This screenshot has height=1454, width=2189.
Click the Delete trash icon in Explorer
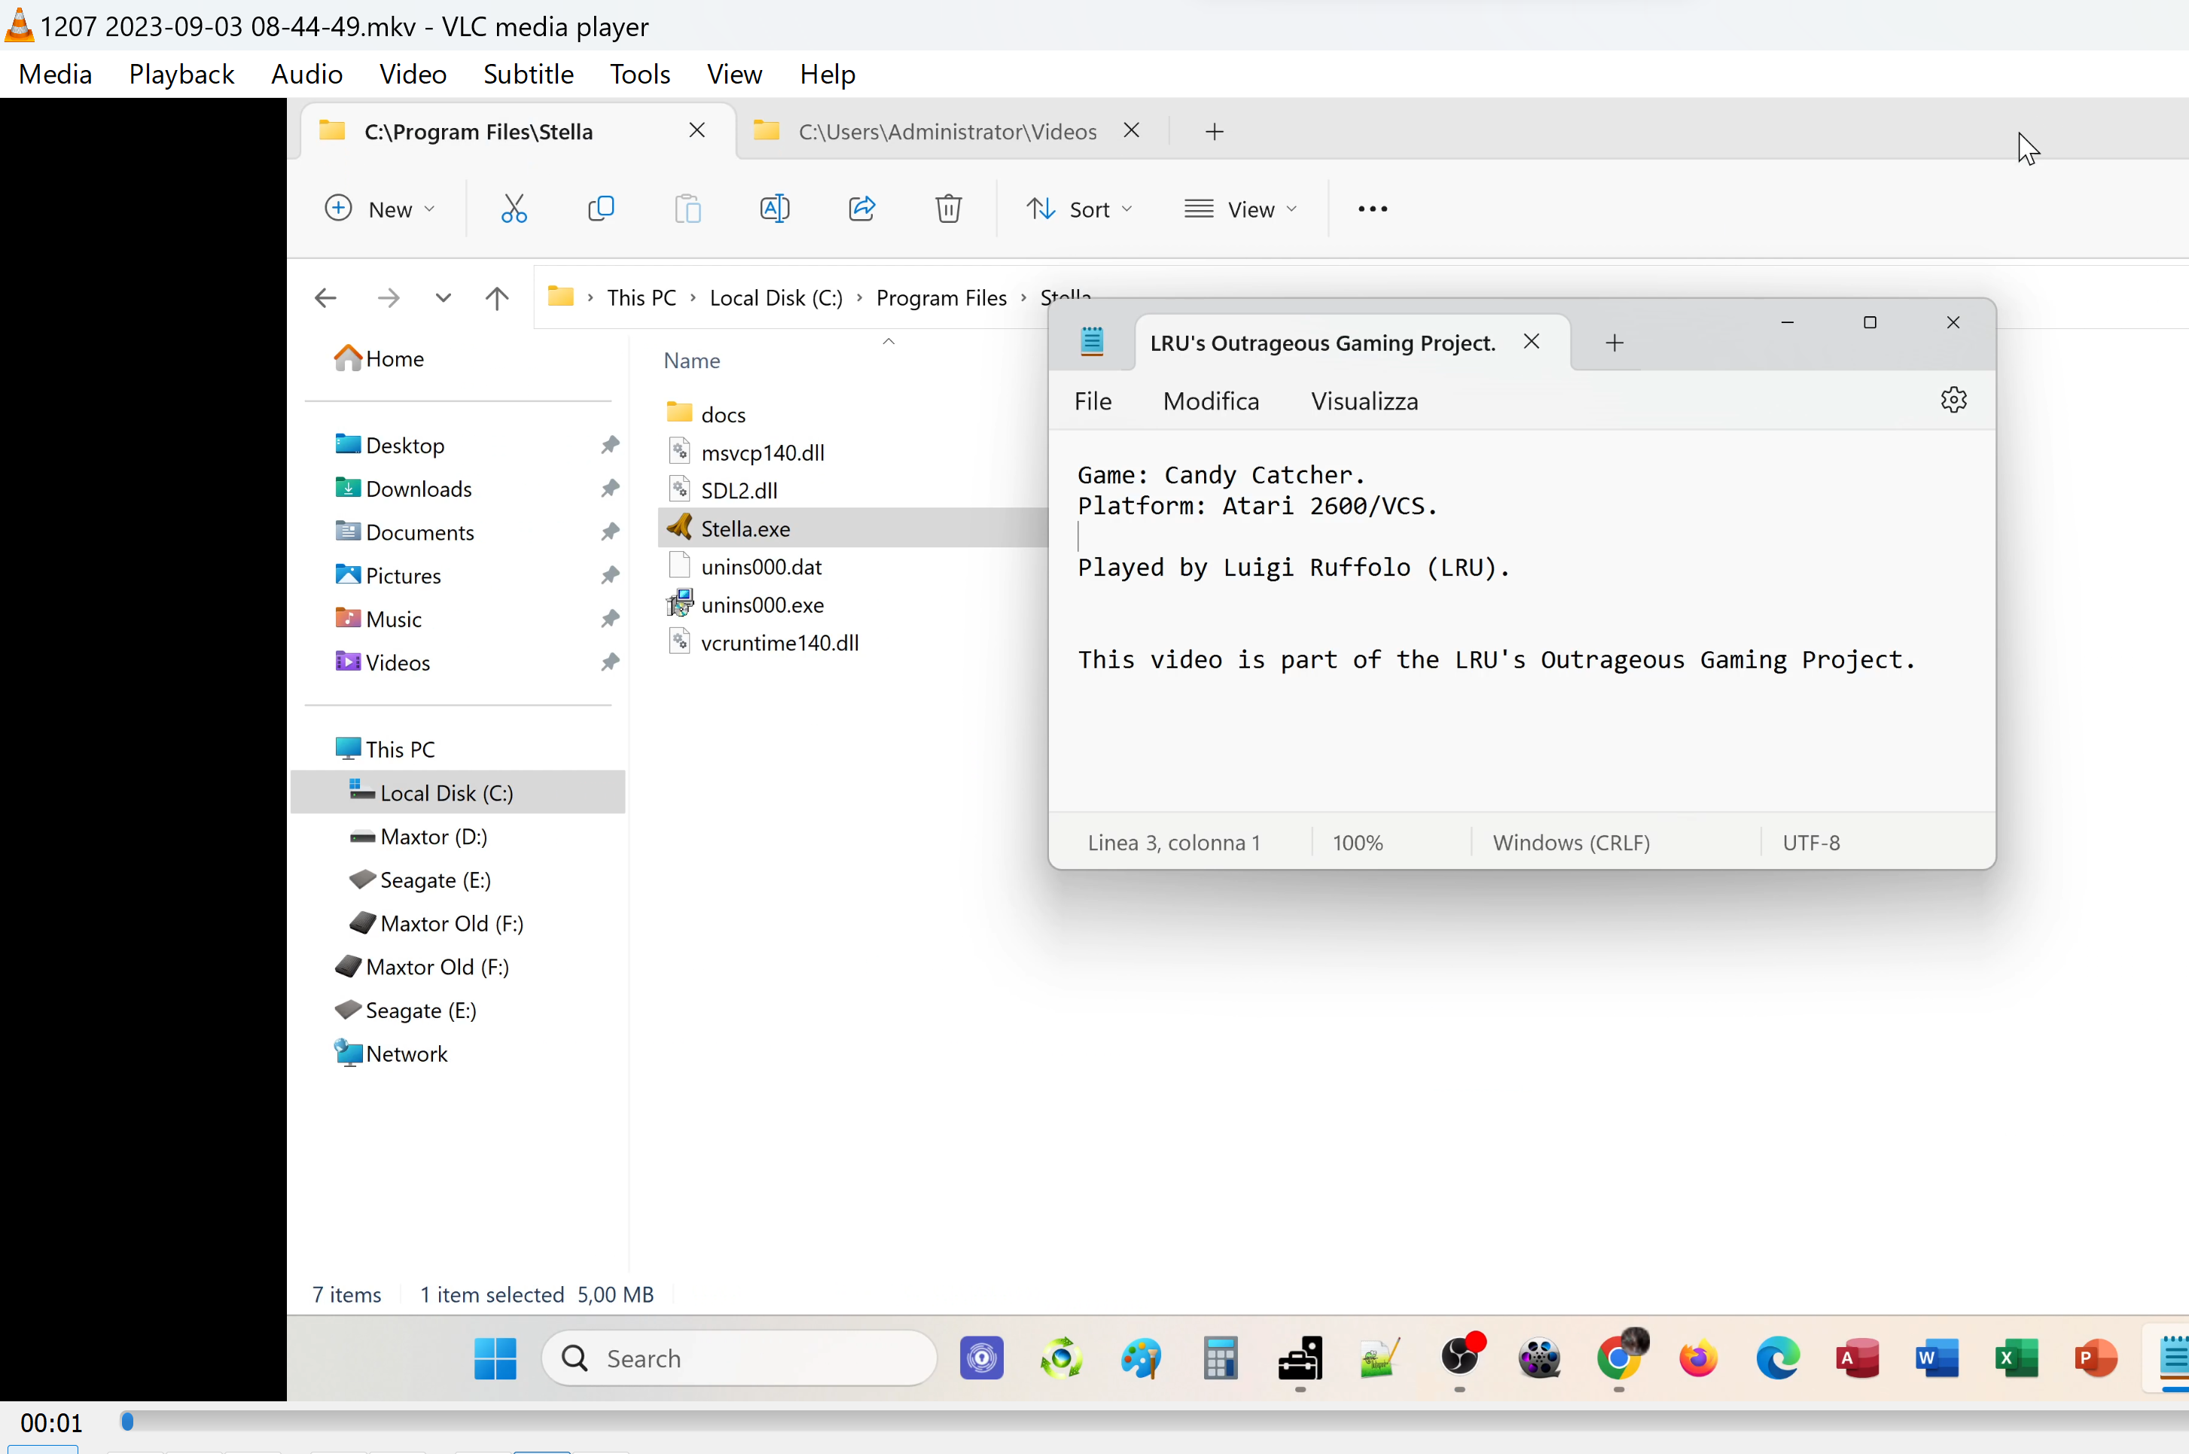pos(947,209)
